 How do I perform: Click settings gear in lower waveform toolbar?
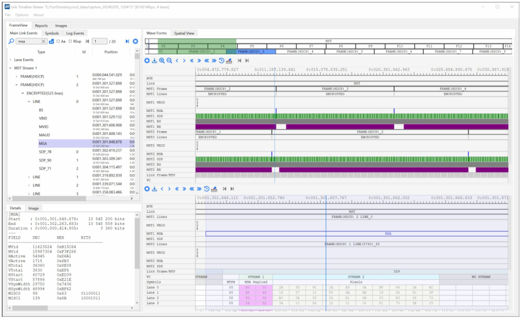coord(147,189)
